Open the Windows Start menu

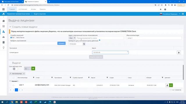pos(2,102)
